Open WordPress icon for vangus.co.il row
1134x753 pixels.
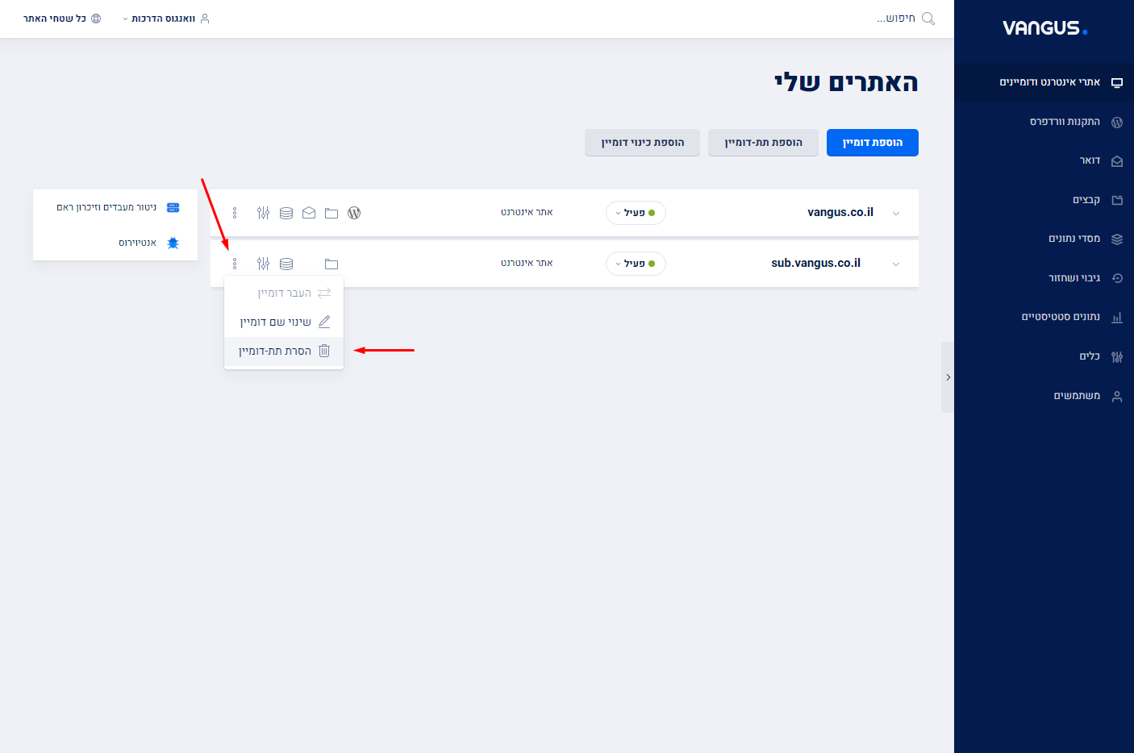pos(354,213)
